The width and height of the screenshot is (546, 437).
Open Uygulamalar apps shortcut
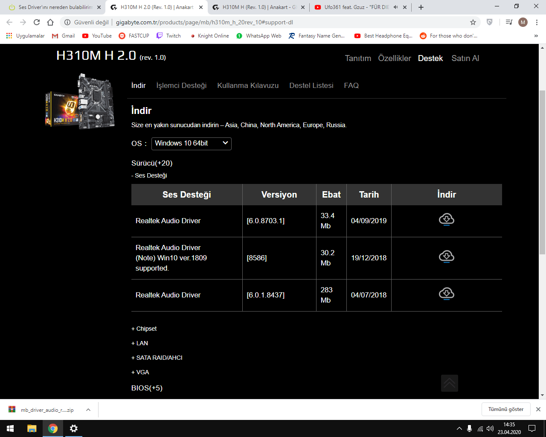(26, 36)
